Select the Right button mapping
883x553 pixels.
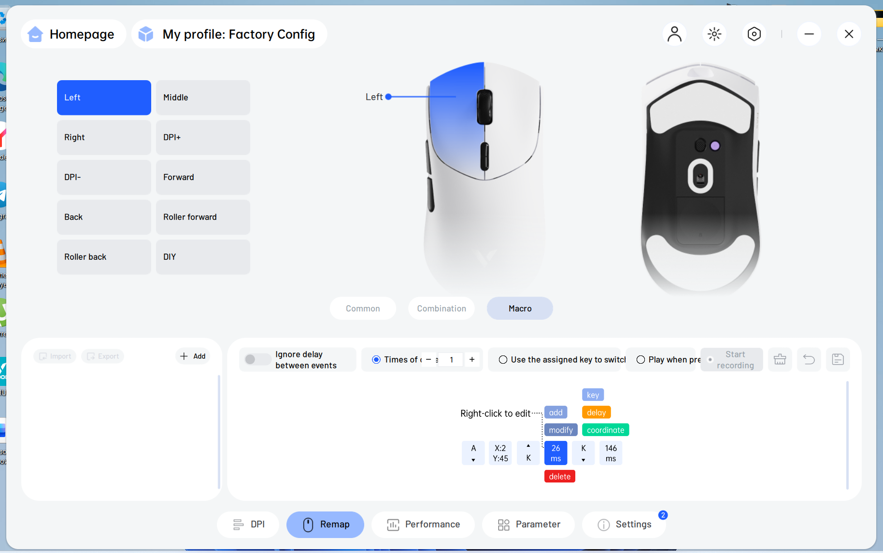point(104,138)
